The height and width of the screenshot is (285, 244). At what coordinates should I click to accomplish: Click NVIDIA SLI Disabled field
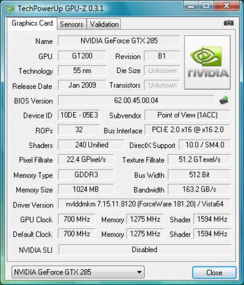tap(145, 249)
